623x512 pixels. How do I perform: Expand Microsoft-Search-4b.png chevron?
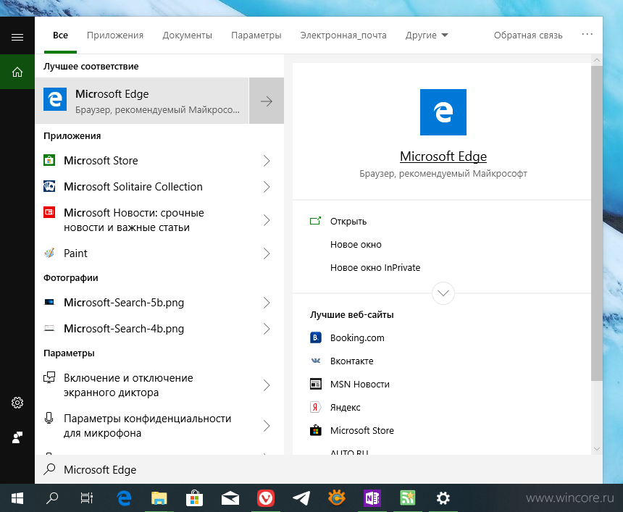coord(267,329)
